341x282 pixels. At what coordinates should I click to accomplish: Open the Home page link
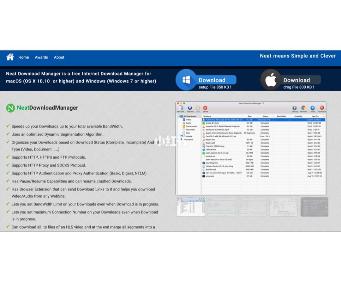point(23,57)
